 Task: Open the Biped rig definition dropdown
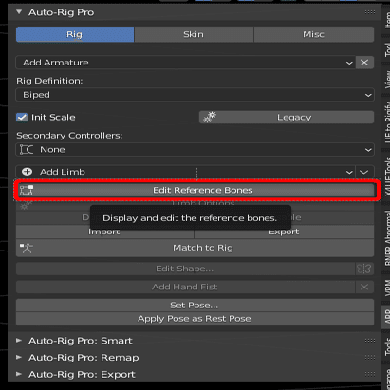(195, 95)
